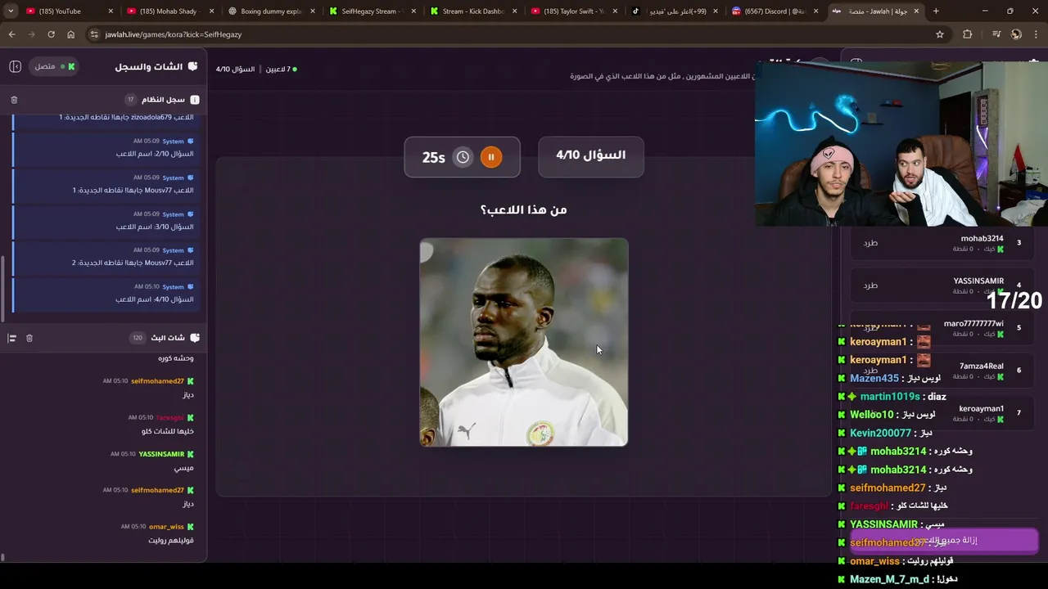The width and height of the screenshot is (1048, 589).
Task: Click the info icon beside سجل النظام
Action: (x=195, y=100)
